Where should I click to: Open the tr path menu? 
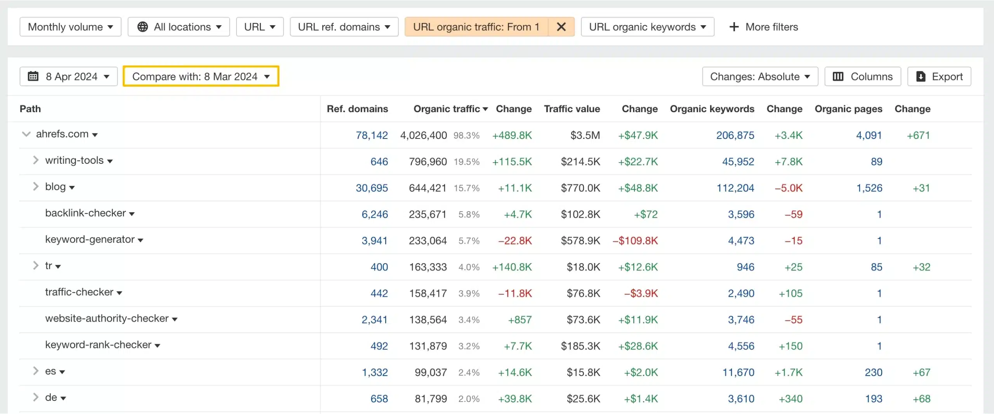[58, 267]
